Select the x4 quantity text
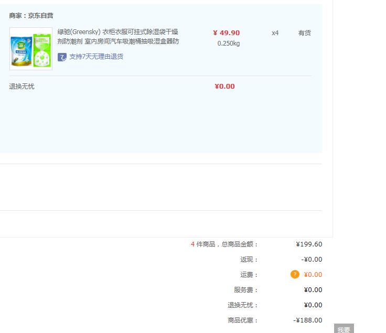 [x=275, y=33]
